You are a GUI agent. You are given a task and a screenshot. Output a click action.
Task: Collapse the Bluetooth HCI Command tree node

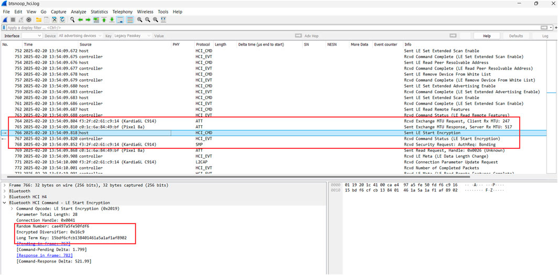coord(5,203)
